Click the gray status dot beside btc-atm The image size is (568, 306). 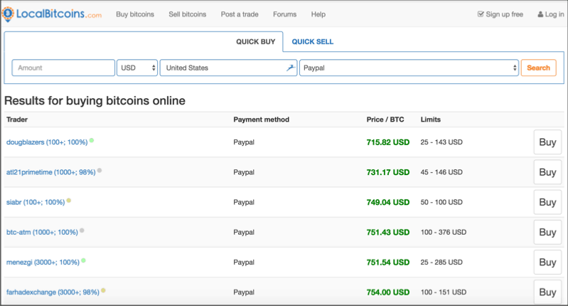[82, 231]
